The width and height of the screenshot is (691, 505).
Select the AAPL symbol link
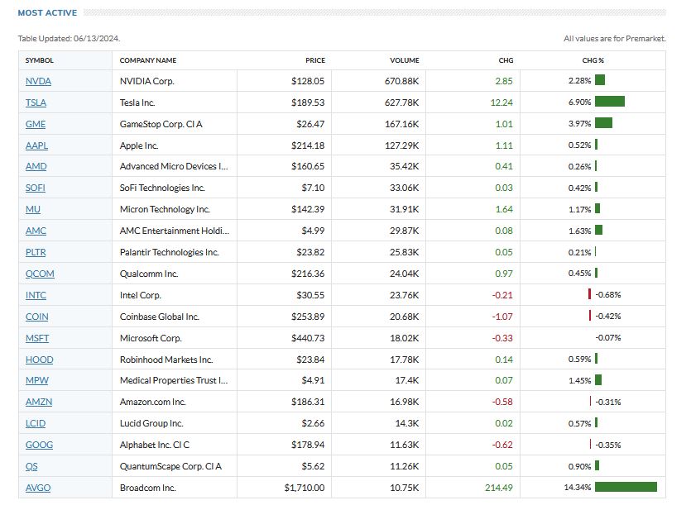[36, 145]
